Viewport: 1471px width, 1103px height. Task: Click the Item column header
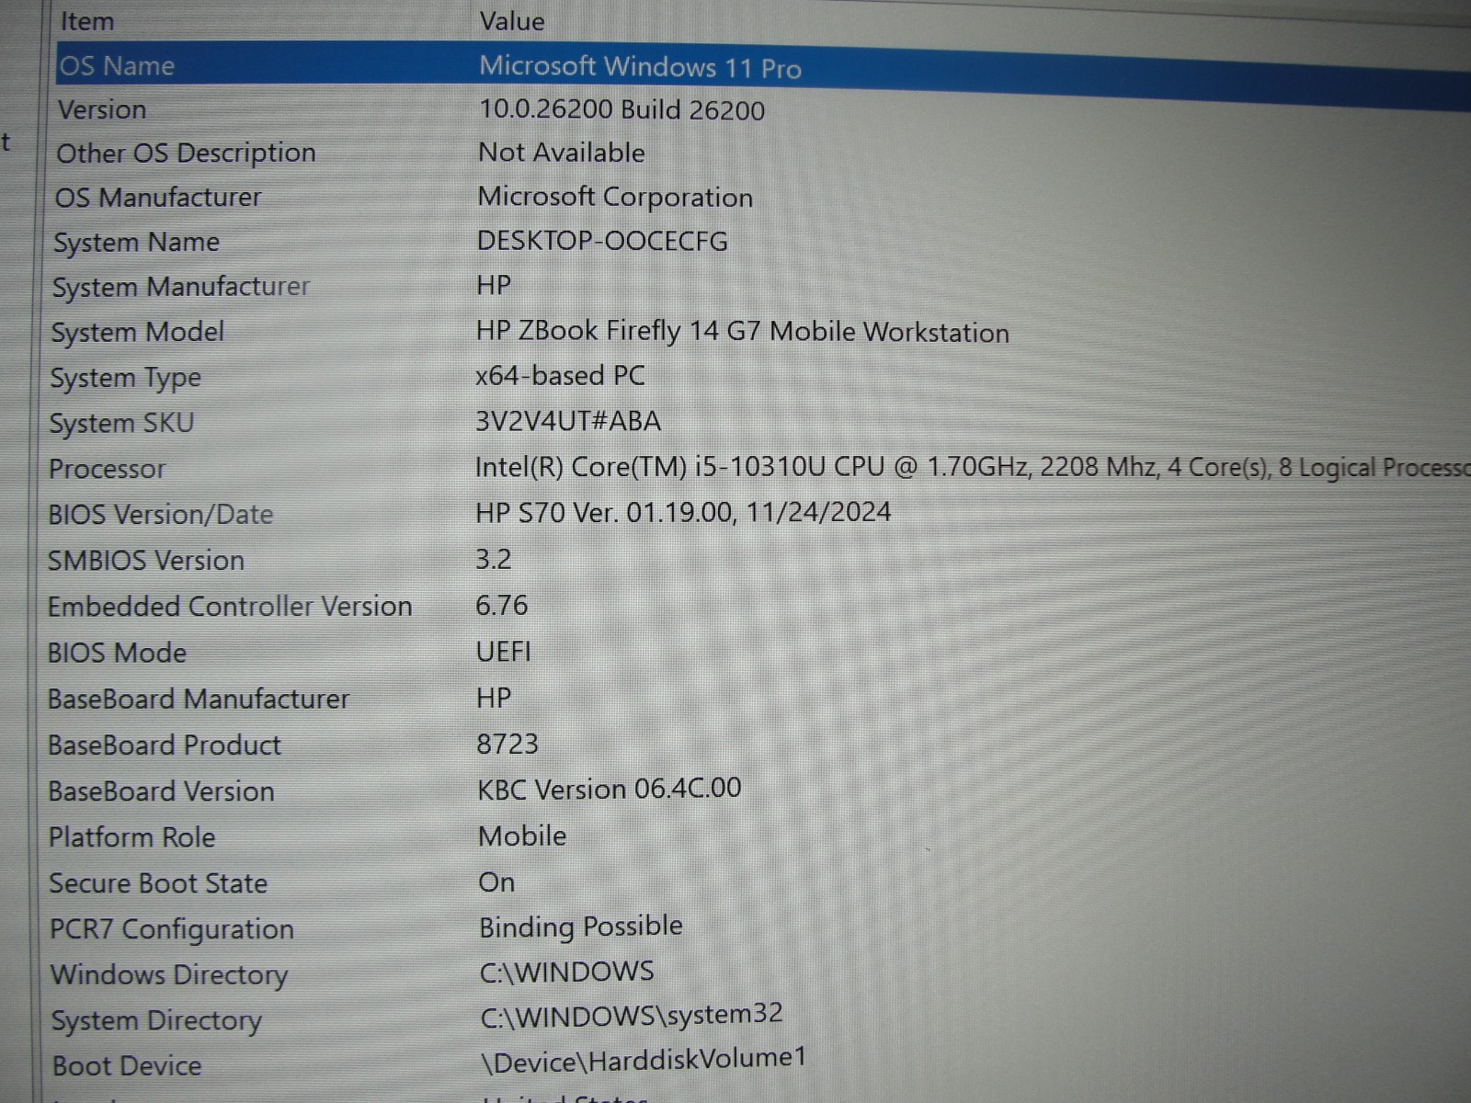click(x=87, y=20)
